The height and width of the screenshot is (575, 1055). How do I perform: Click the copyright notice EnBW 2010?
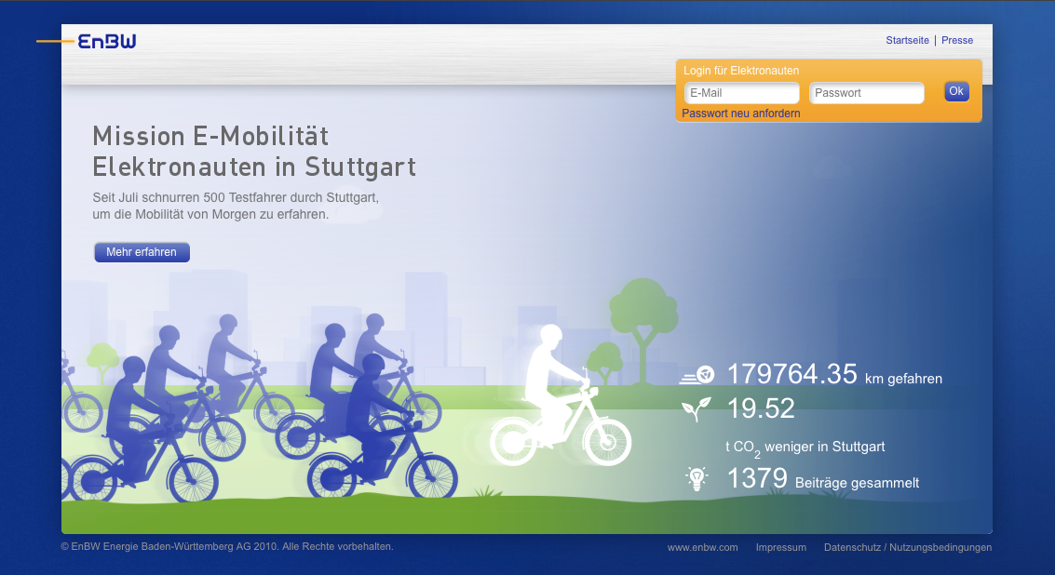click(227, 547)
